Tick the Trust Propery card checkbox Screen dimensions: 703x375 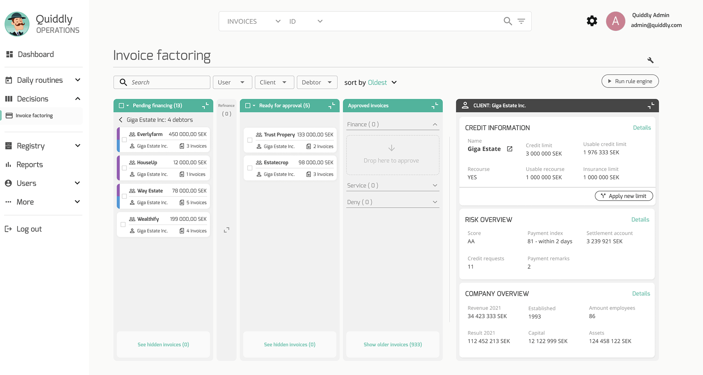pyautogui.click(x=250, y=140)
